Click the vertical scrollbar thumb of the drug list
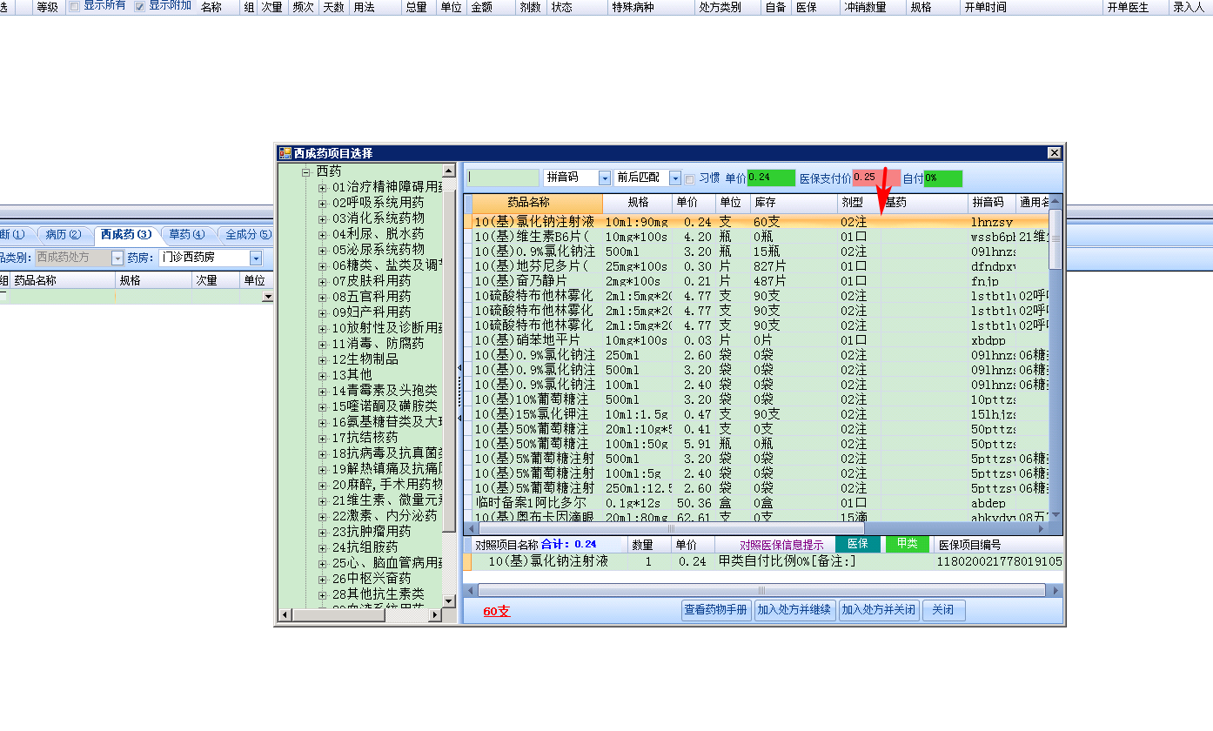The height and width of the screenshot is (731, 1213). 1056,239
